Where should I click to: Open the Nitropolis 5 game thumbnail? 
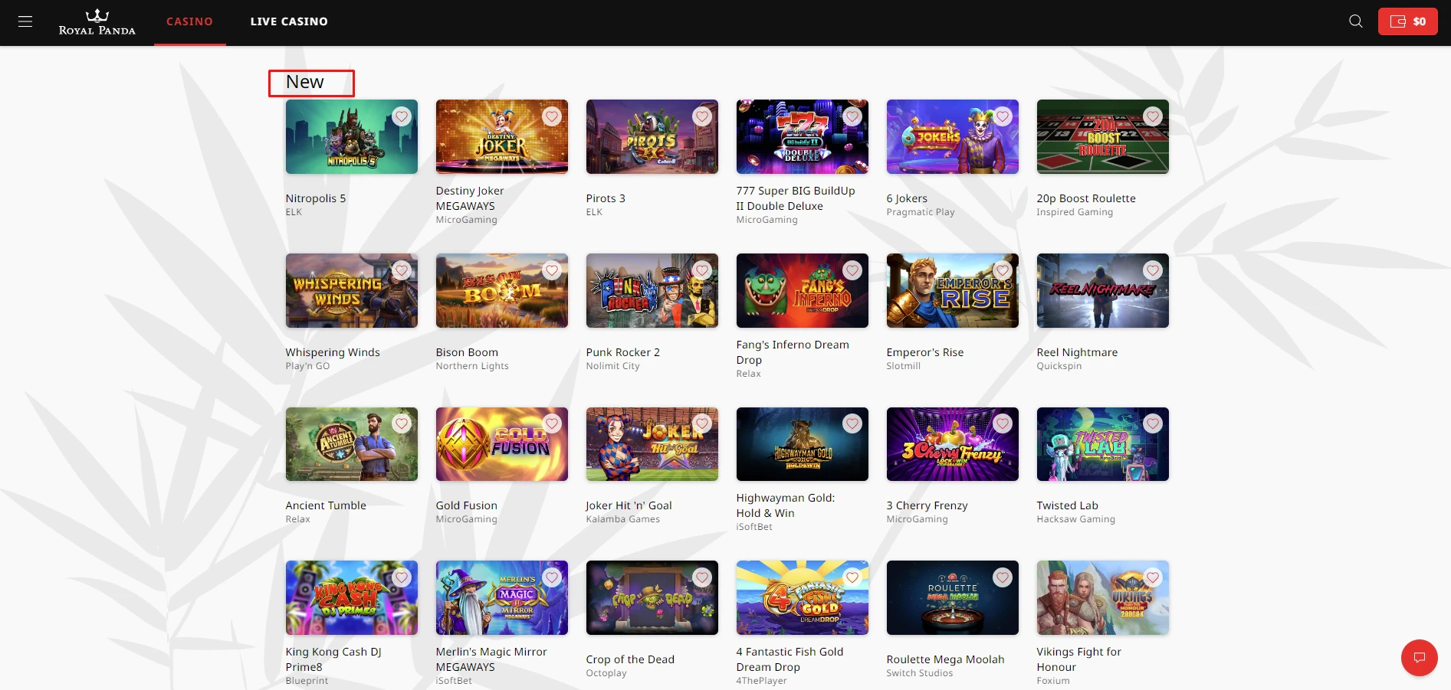pyautogui.click(x=352, y=137)
